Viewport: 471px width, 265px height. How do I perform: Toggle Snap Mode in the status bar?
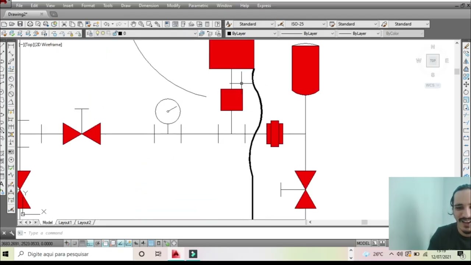point(74,243)
